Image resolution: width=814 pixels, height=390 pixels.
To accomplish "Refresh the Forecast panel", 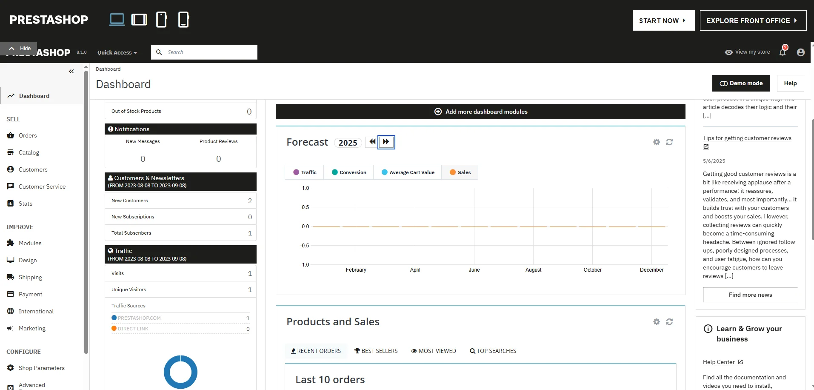I will click(x=669, y=142).
